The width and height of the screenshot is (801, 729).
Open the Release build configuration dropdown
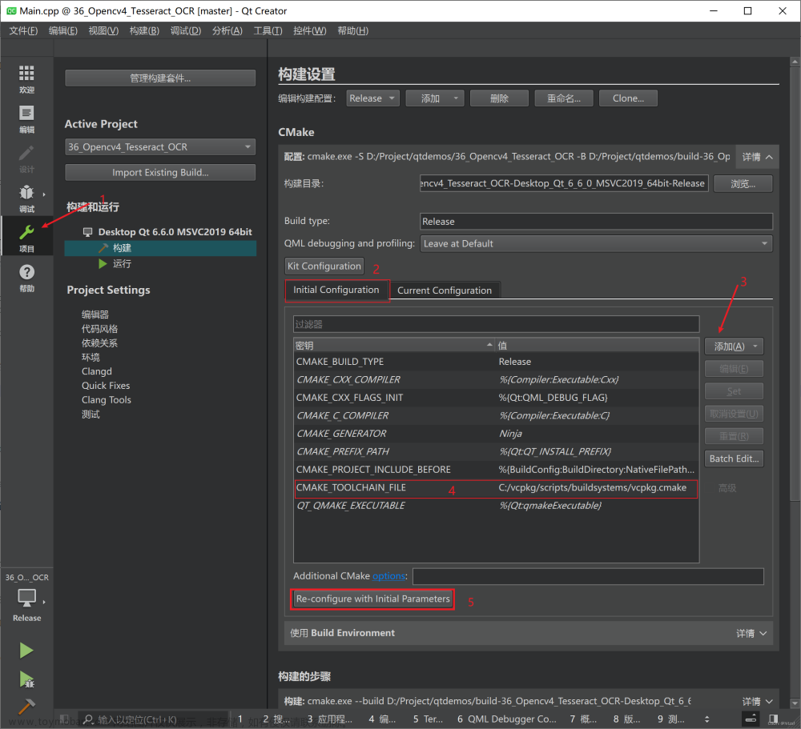[373, 98]
